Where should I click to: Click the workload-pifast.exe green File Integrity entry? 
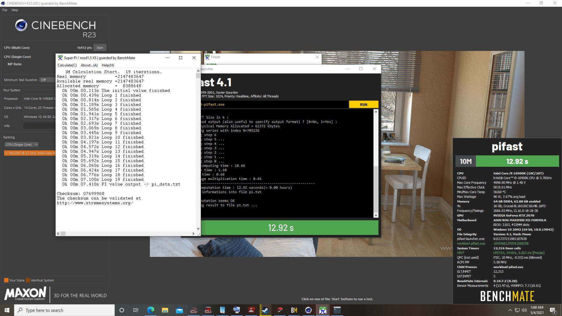point(471,243)
